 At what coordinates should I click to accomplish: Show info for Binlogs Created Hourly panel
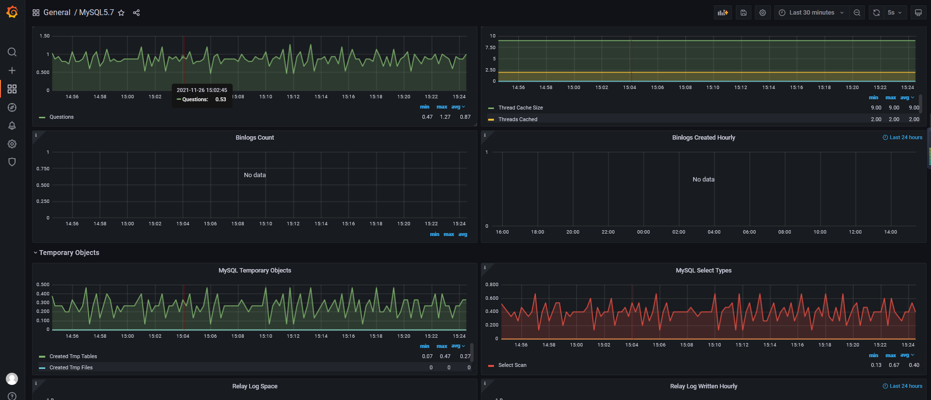pos(485,135)
